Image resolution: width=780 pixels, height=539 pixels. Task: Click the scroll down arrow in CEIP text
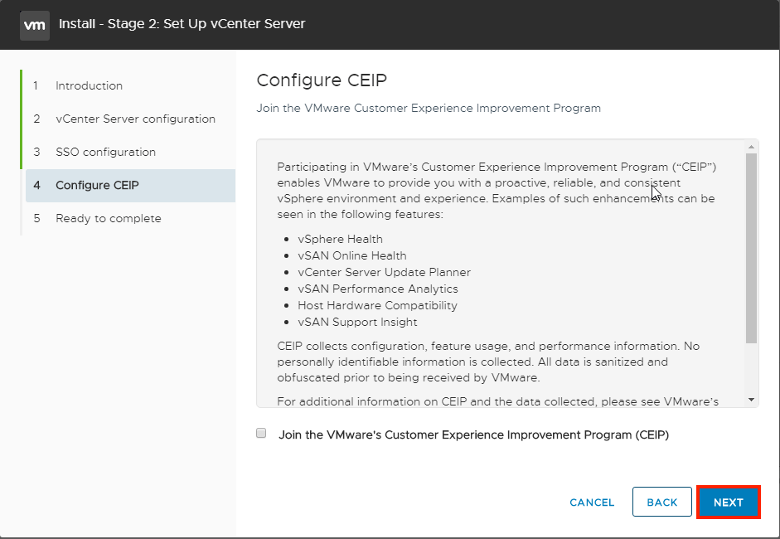pos(751,400)
